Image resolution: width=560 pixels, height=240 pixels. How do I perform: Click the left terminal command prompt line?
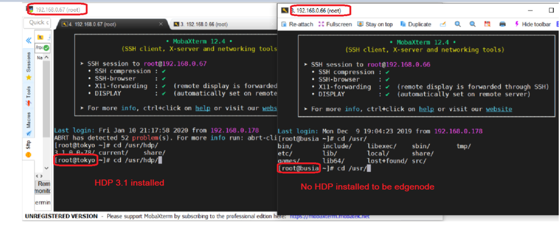[x=108, y=160]
